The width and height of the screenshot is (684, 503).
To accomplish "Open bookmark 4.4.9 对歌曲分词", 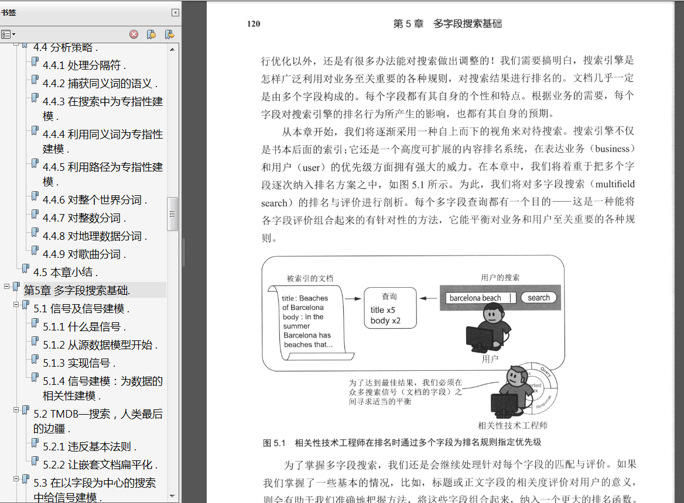I will [x=84, y=254].
